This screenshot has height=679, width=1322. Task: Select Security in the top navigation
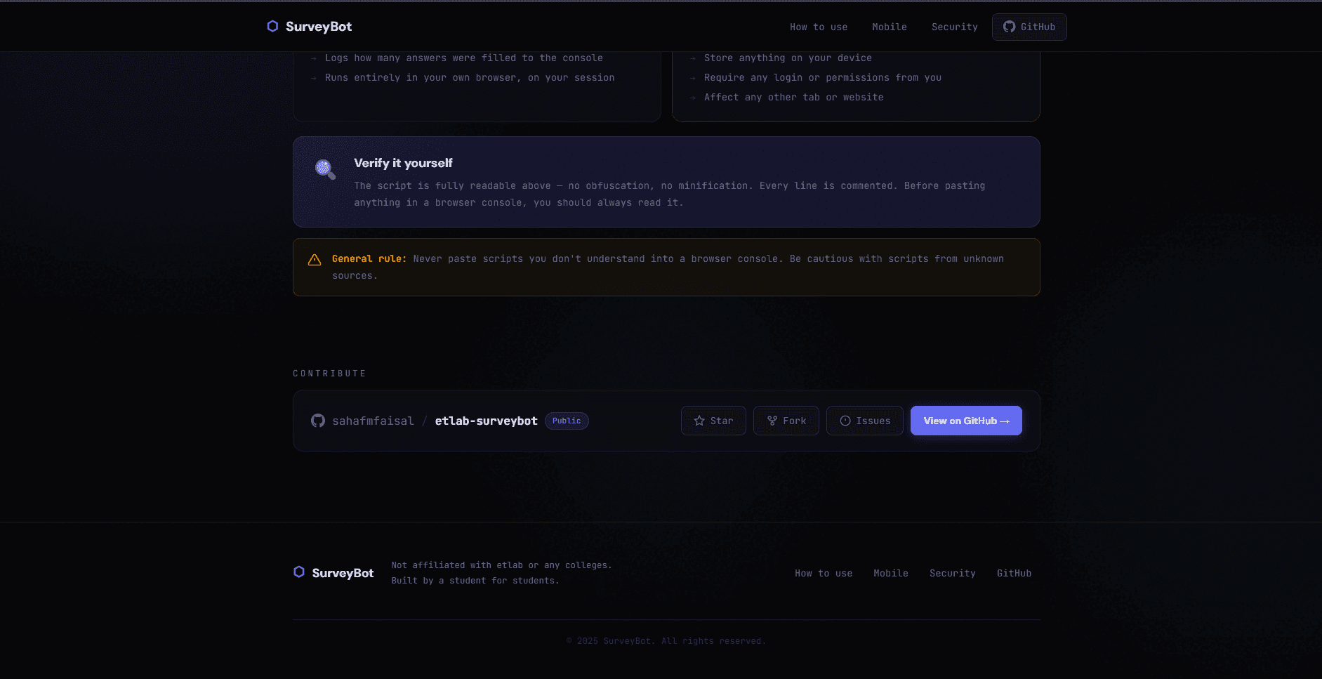[x=954, y=27]
